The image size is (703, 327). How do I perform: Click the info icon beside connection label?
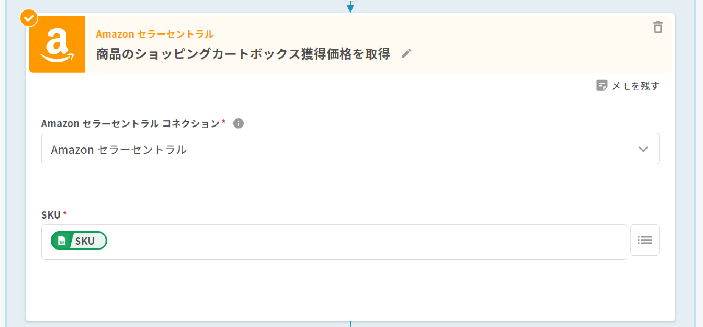[x=238, y=124]
